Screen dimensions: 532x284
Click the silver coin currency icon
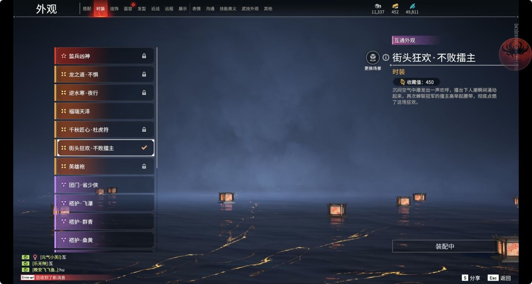(x=377, y=6)
